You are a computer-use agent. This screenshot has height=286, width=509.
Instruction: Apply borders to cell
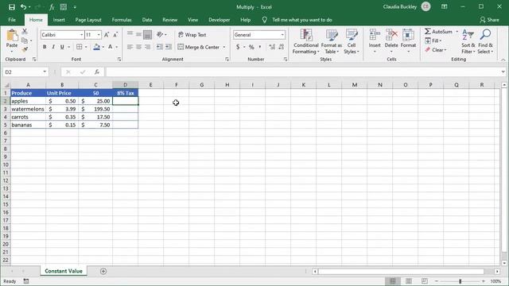click(80, 47)
